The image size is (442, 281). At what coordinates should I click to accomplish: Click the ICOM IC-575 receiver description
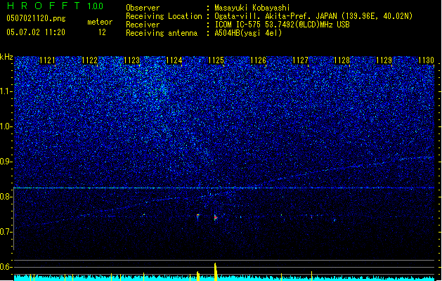coord(282,25)
